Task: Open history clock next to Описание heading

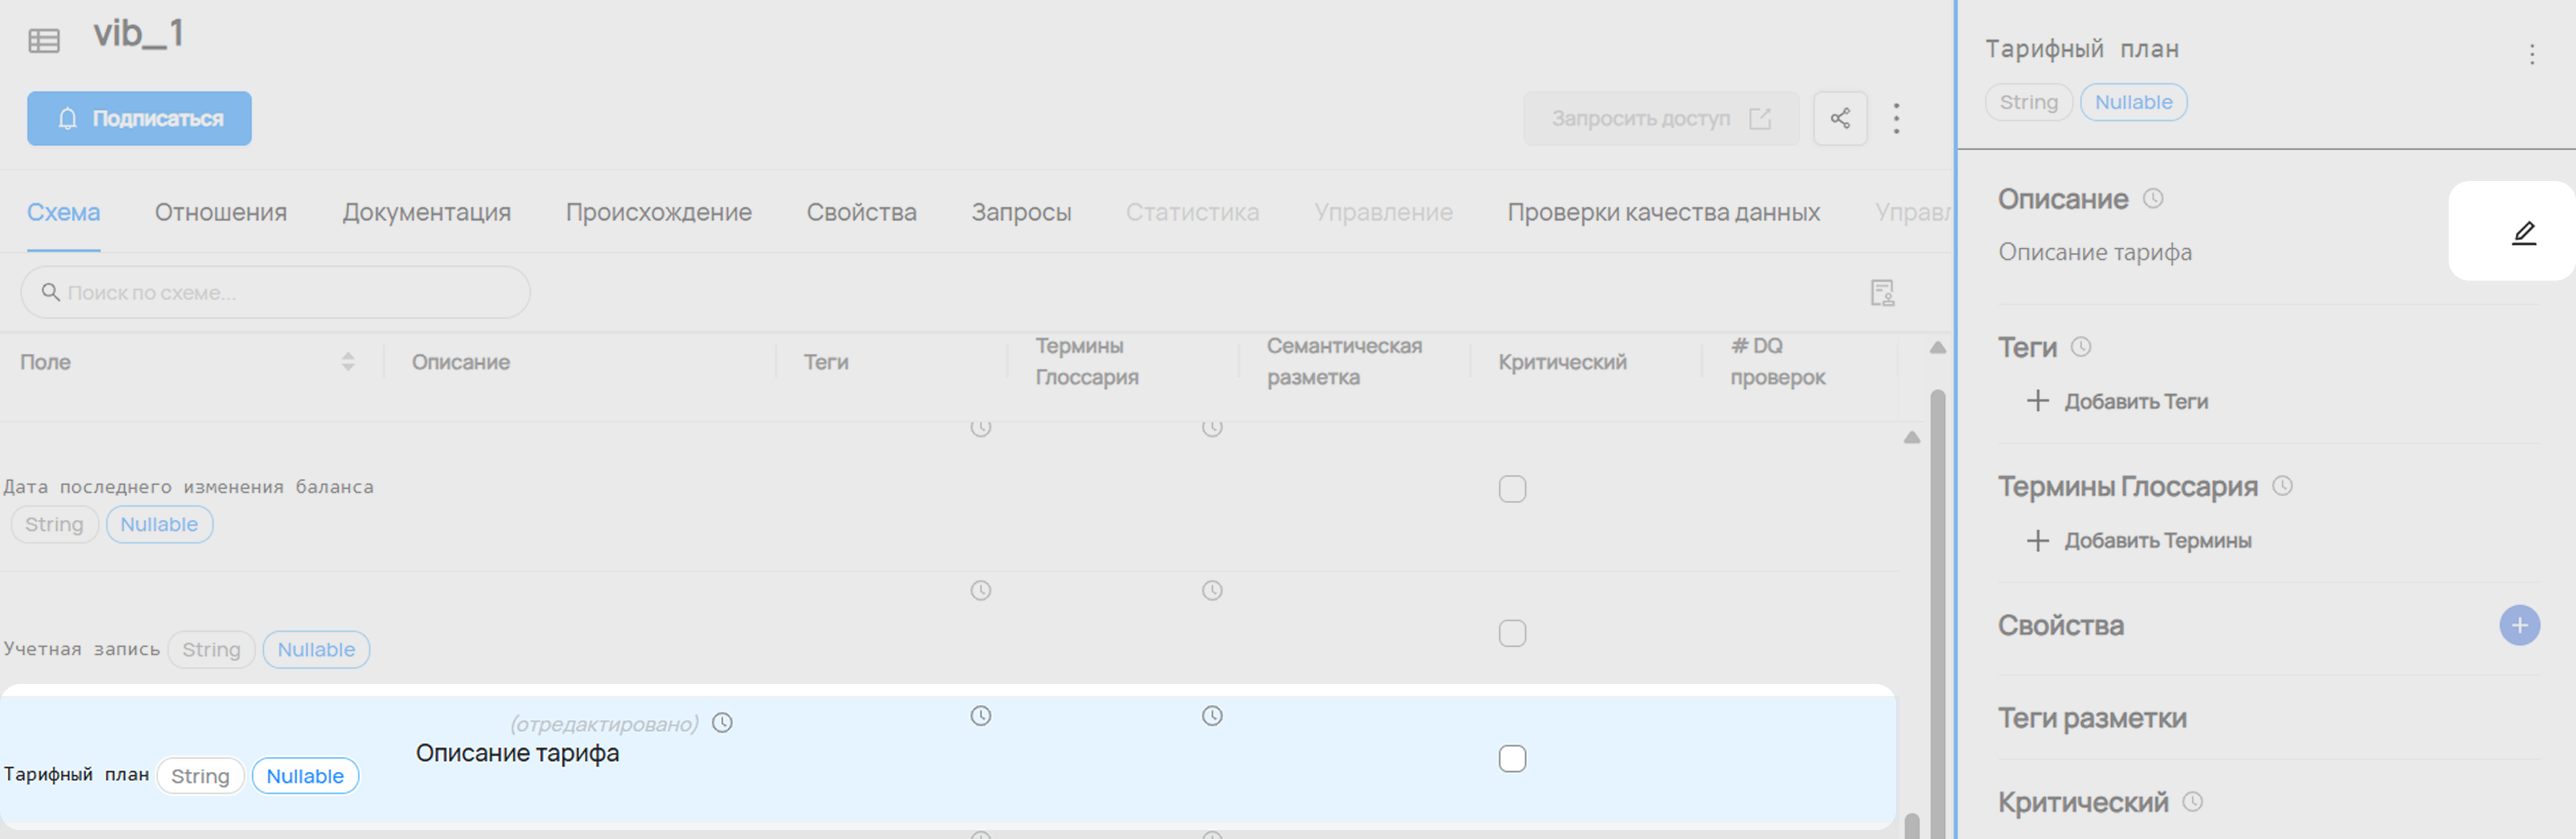Action: click(2153, 199)
